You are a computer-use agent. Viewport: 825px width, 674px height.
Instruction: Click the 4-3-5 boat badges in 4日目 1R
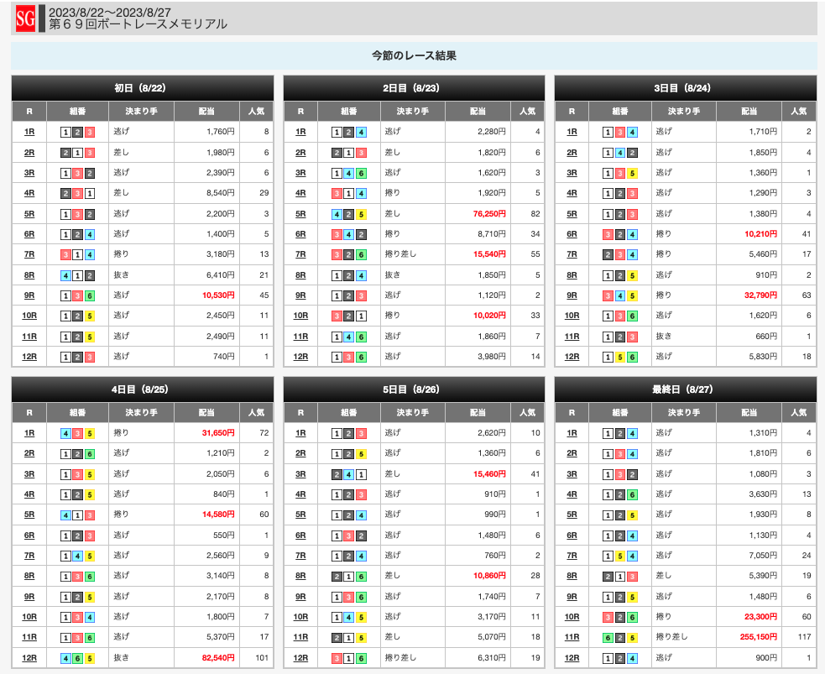point(77,433)
